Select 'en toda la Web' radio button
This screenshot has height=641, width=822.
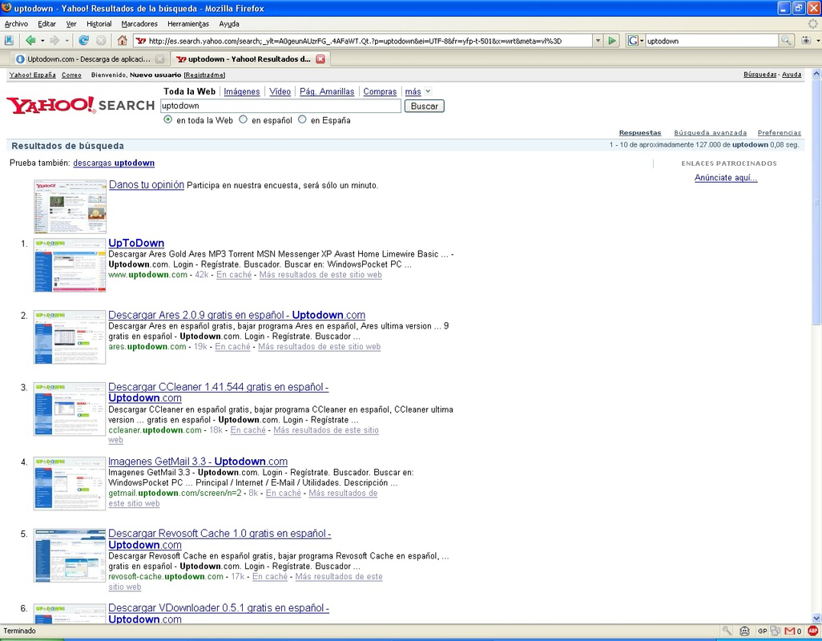[x=167, y=119]
